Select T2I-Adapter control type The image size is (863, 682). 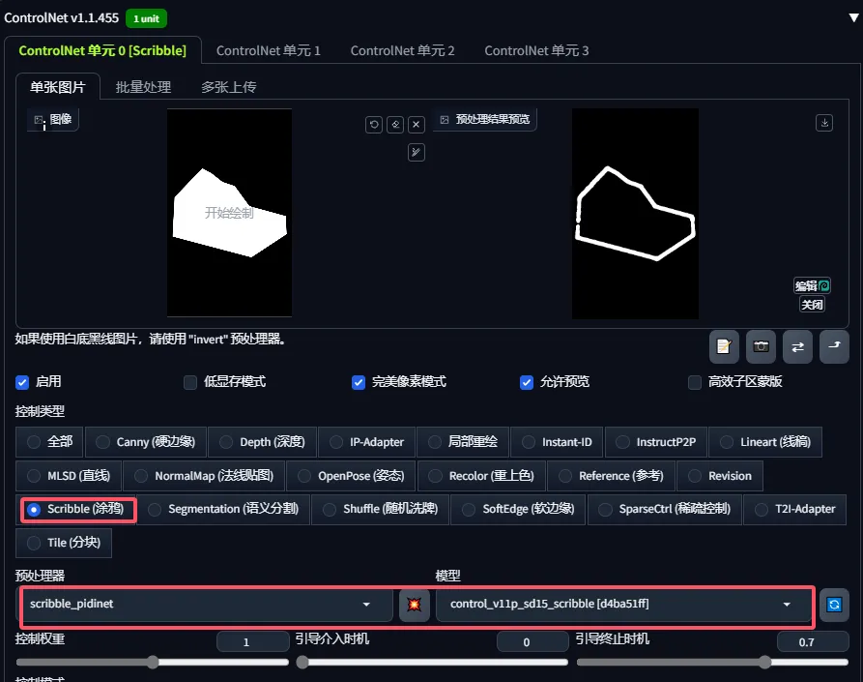[794, 510]
